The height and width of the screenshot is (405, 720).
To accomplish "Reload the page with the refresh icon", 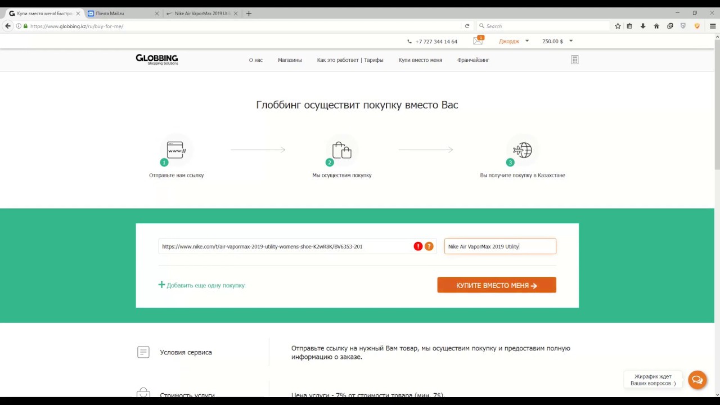I will click(467, 26).
